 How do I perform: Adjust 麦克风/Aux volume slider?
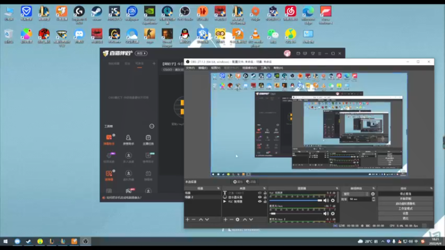point(296,214)
